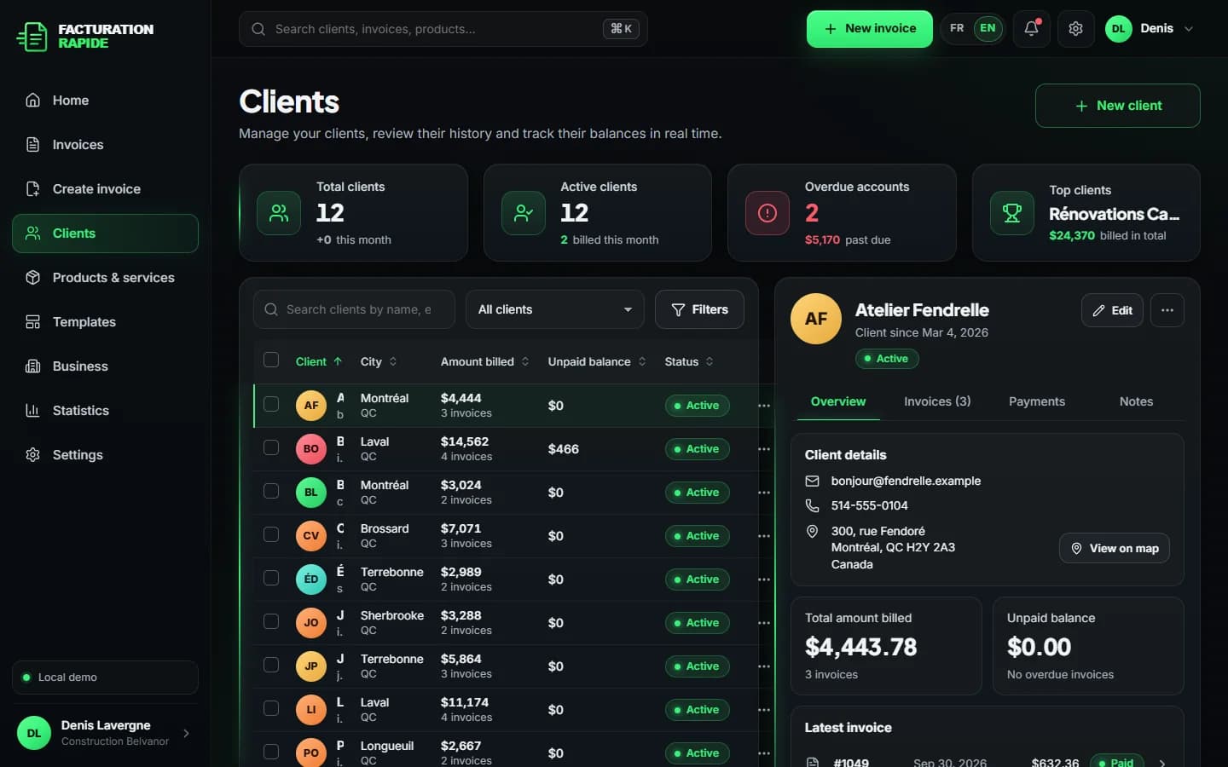Open row actions for the JO Sherbrooke client
The height and width of the screenshot is (767, 1228).
tap(764, 623)
